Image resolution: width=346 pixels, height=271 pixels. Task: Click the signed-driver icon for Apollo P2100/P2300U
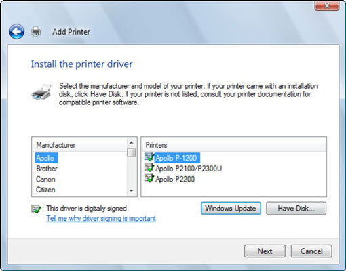pyautogui.click(x=149, y=167)
